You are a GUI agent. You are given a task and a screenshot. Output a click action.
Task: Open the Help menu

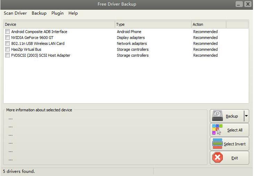[x=73, y=13]
